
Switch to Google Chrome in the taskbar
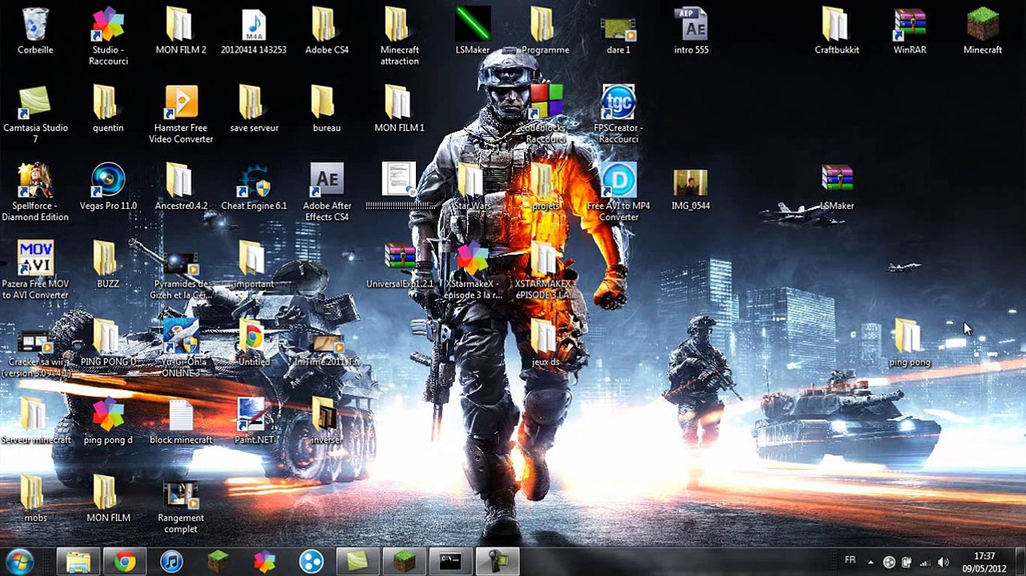(x=125, y=562)
